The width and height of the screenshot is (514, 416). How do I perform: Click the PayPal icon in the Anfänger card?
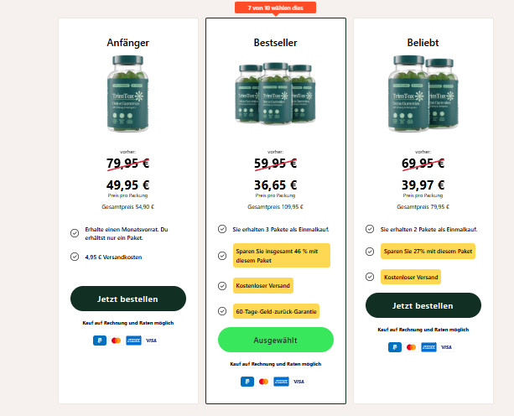tap(100, 341)
